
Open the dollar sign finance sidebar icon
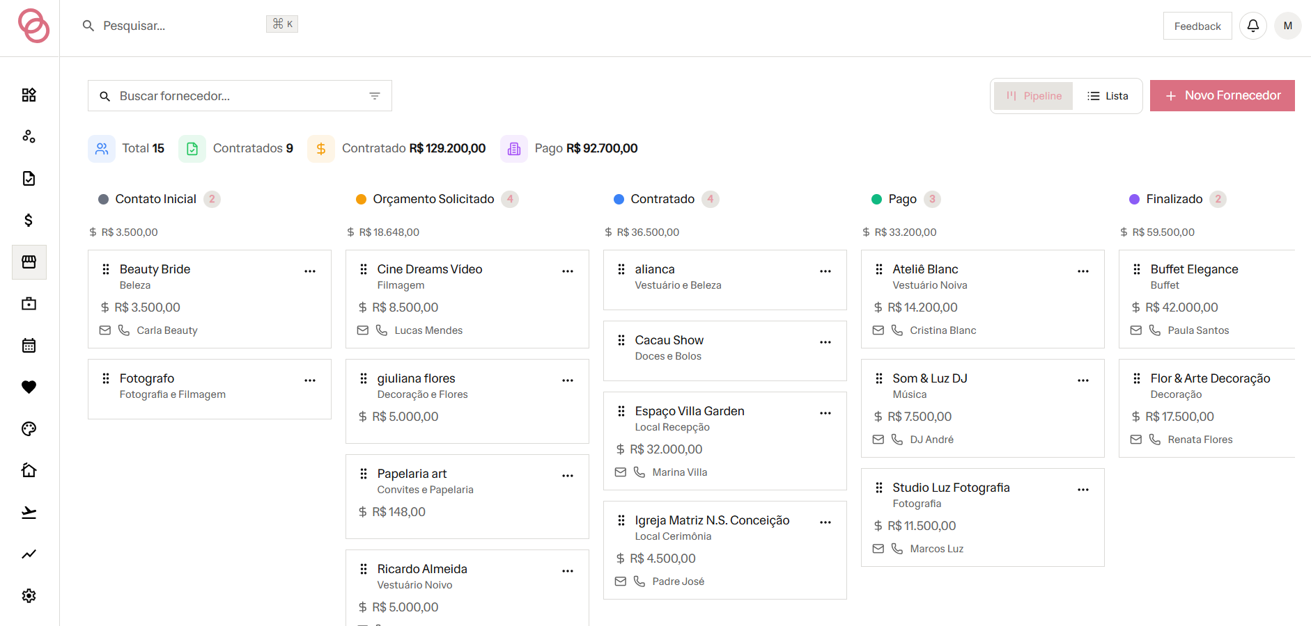[29, 220]
